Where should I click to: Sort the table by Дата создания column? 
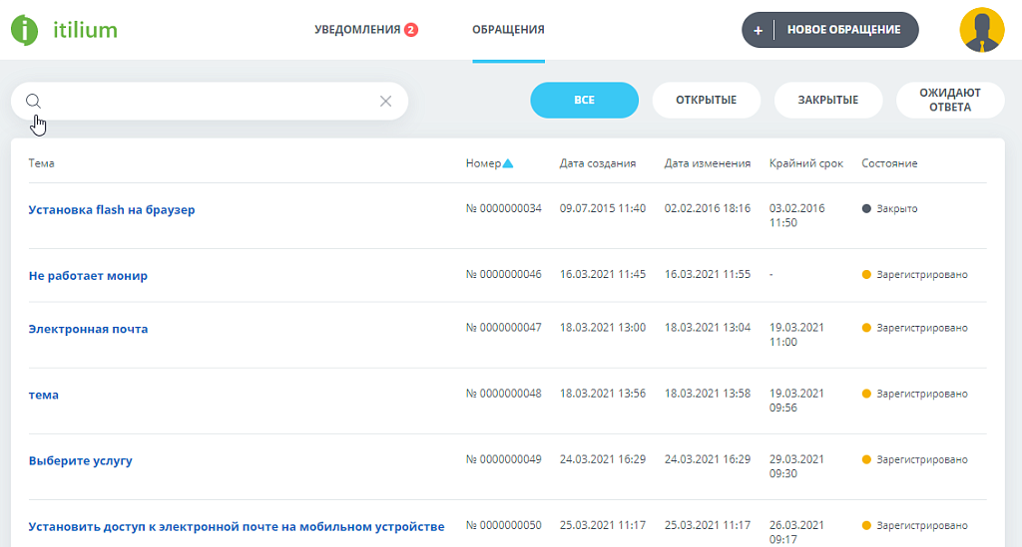pos(597,163)
